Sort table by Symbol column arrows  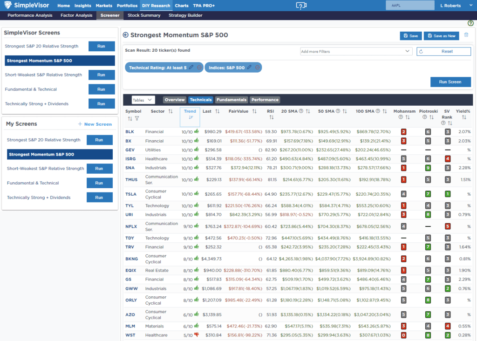[x=130, y=119]
